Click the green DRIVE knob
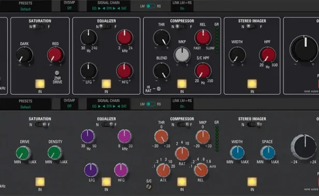 [x=23, y=153]
